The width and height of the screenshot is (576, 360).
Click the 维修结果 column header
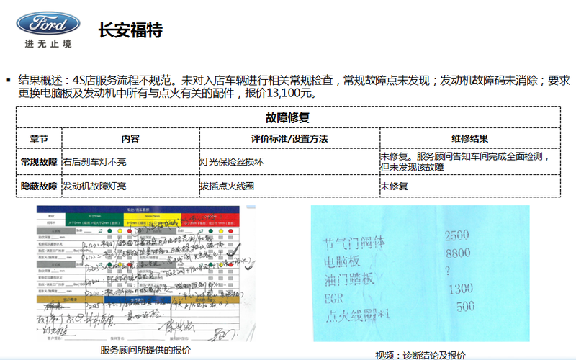470,138
